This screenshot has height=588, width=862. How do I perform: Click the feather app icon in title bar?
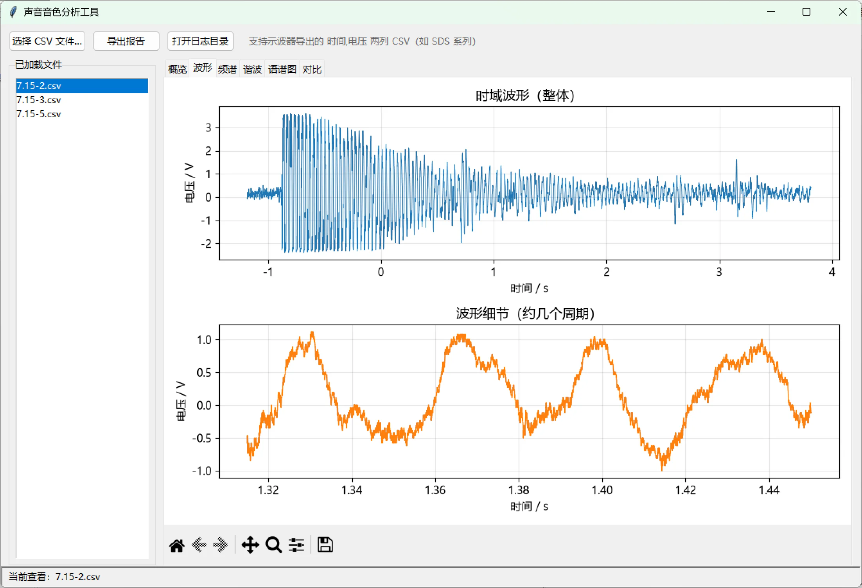pos(13,12)
